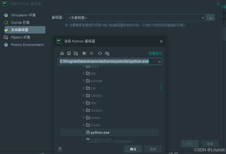Expand the etc folder
Viewport: 226px width, 154px height.
point(83,73)
